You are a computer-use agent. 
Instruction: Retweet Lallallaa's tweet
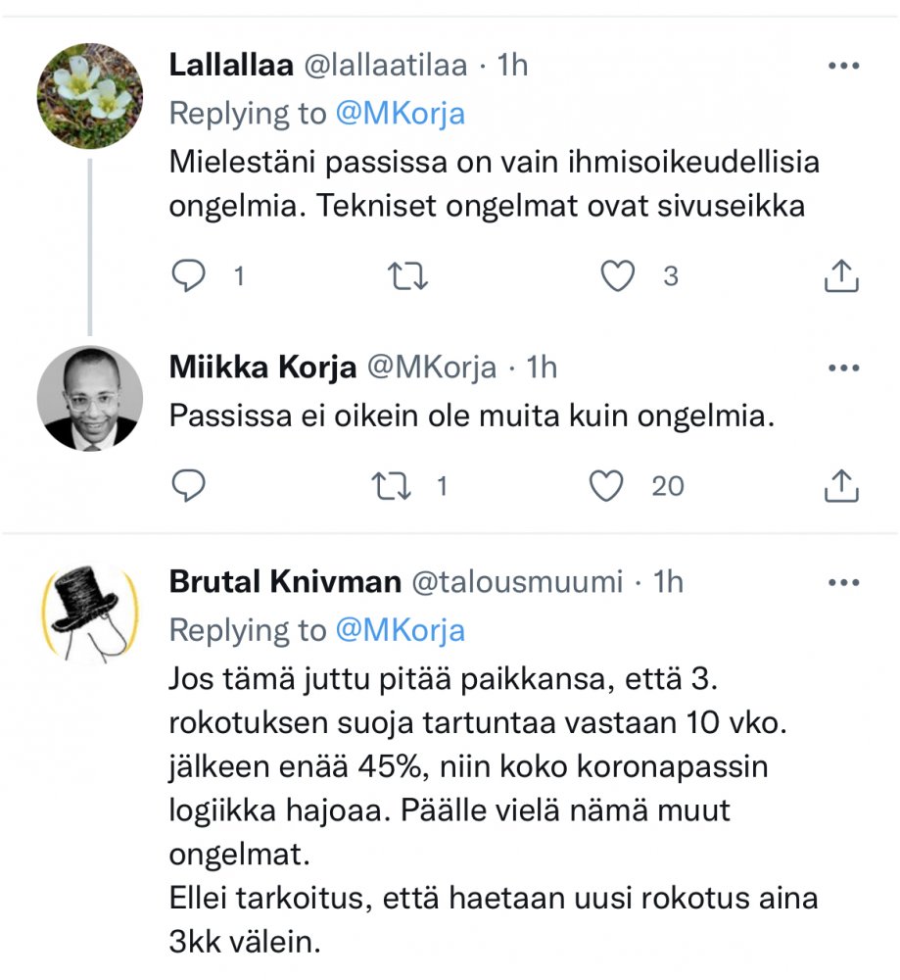pyautogui.click(x=408, y=277)
